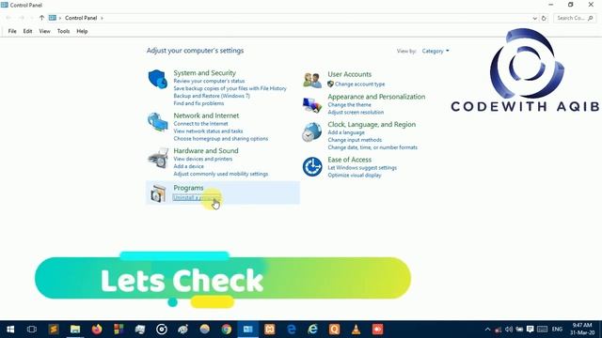Open XAMPP from the taskbar
602x338 pixels.
point(270,330)
